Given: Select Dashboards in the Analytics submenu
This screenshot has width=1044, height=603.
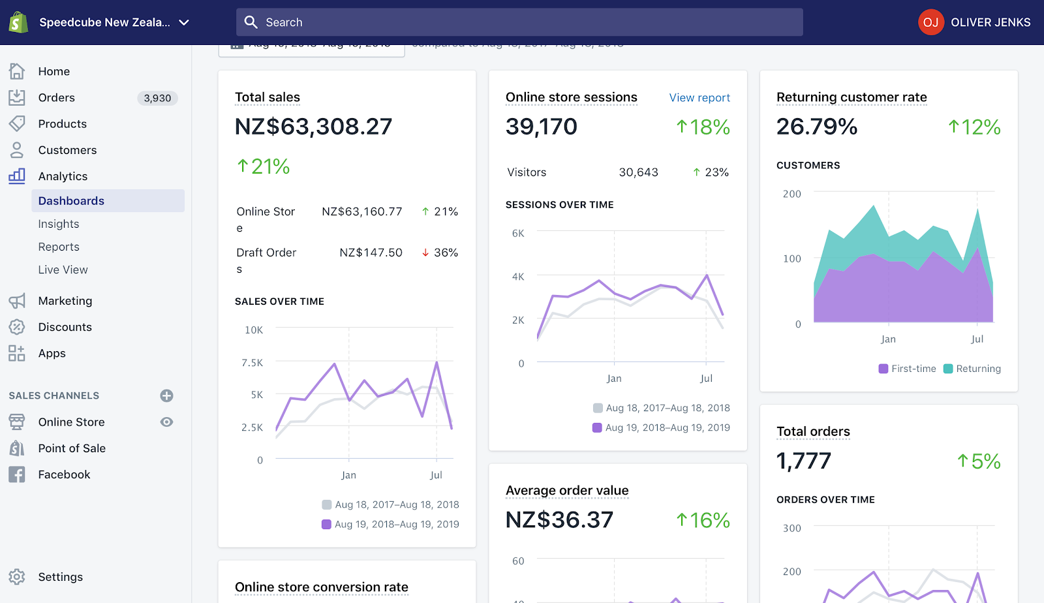Looking at the screenshot, I should tap(108, 201).
